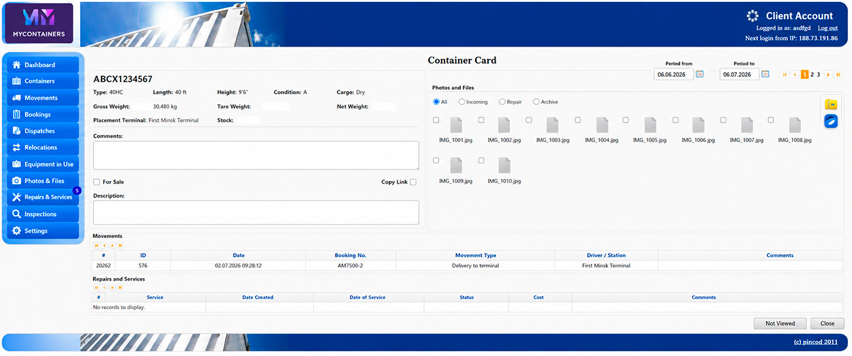Click the yellow folder icon in Photos panel
The height and width of the screenshot is (356, 852).
point(831,104)
